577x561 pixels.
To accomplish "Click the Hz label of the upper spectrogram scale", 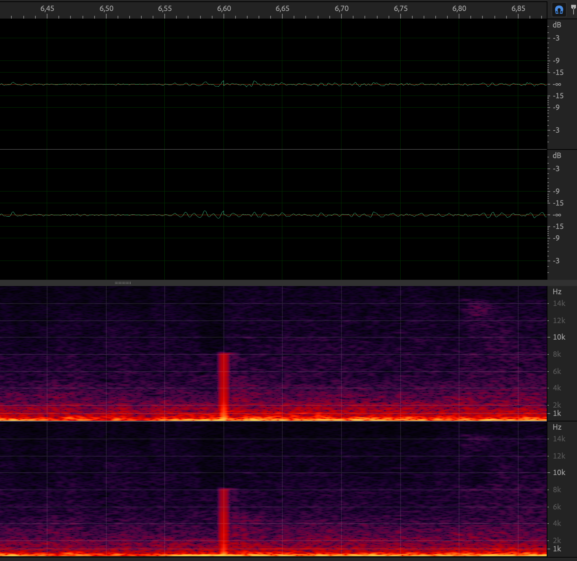I will point(557,292).
